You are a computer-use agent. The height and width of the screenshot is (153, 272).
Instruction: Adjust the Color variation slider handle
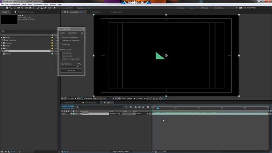77,66
